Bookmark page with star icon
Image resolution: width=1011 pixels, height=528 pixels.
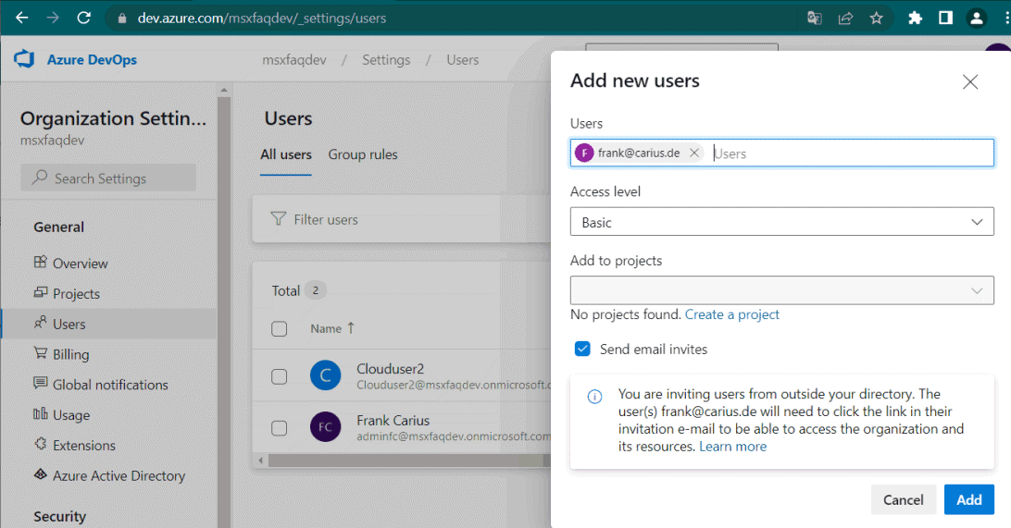(x=876, y=18)
